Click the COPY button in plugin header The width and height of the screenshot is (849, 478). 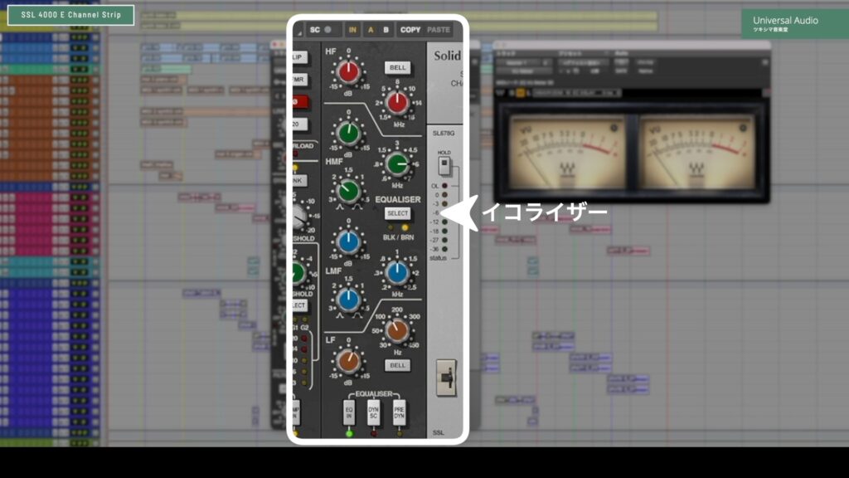[x=410, y=30]
